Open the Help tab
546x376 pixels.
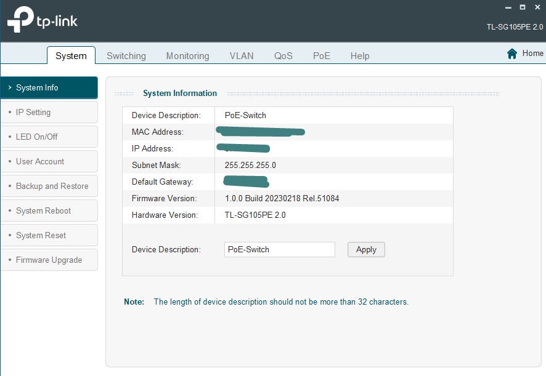click(360, 56)
